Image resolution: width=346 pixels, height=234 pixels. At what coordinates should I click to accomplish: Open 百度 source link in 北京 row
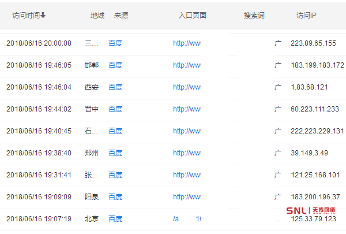[115, 219]
